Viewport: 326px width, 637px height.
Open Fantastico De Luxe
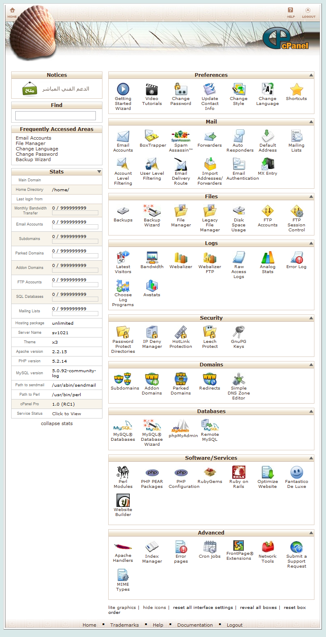click(x=297, y=472)
